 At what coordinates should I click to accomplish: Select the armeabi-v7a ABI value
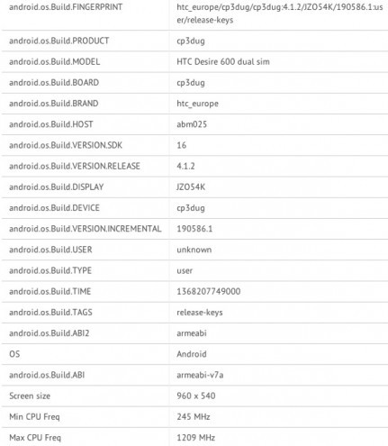200,375
